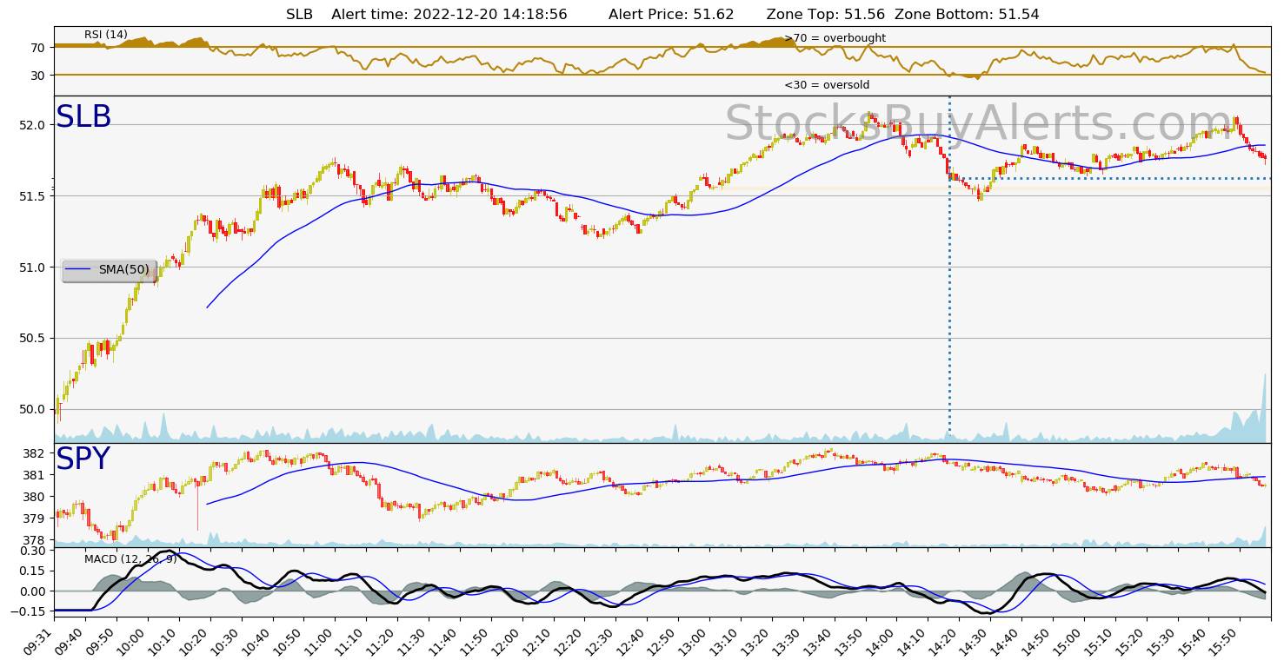Click the 13:00 time axis label
1284x667 pixels.
694,641
